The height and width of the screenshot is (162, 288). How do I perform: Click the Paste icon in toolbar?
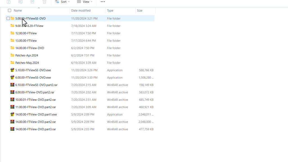(x=9, y=2)
